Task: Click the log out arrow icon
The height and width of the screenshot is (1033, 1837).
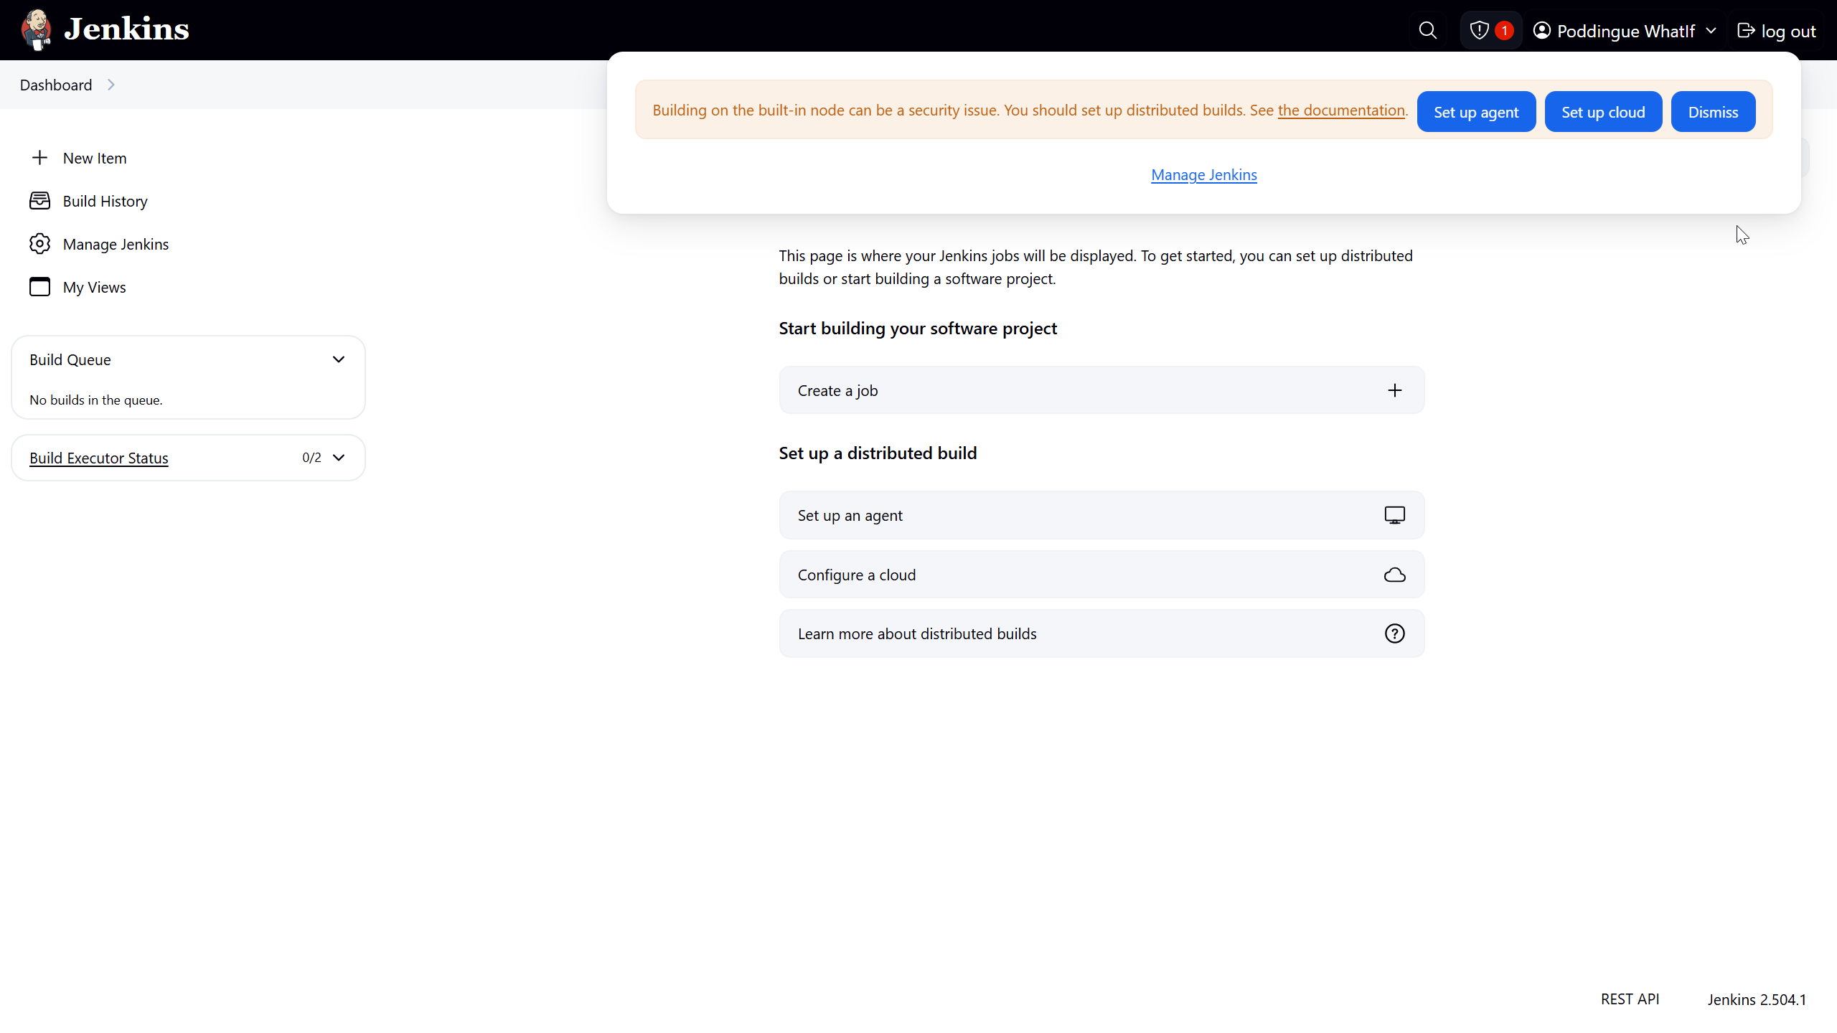Action: [x=1746, y=31]
